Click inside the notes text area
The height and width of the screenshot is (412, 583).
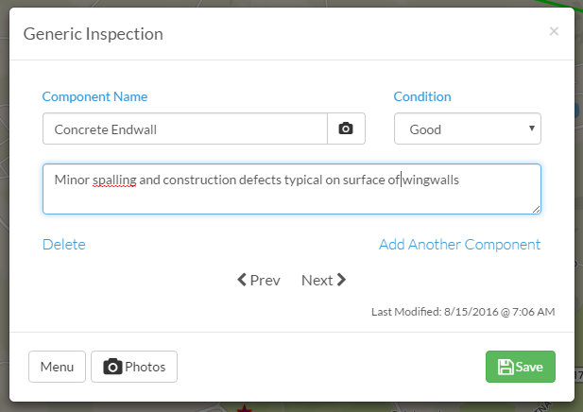point(292,189)
